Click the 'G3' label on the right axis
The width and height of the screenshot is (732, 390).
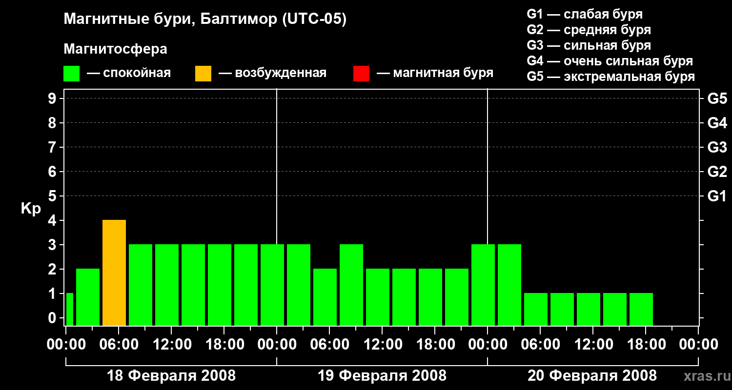[x=717, y=147]
